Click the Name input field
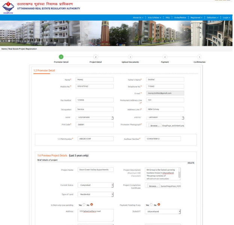 coord(94,79)
